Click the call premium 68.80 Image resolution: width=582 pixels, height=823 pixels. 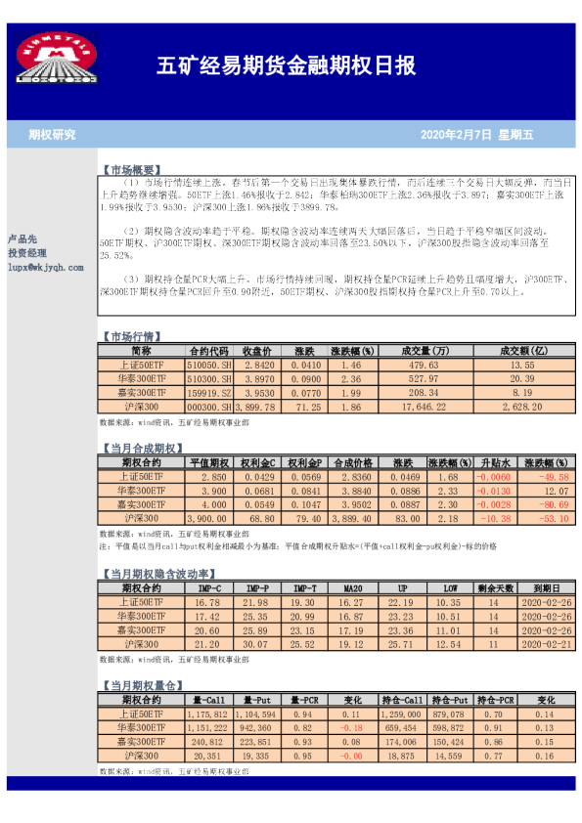pos(261,519)
